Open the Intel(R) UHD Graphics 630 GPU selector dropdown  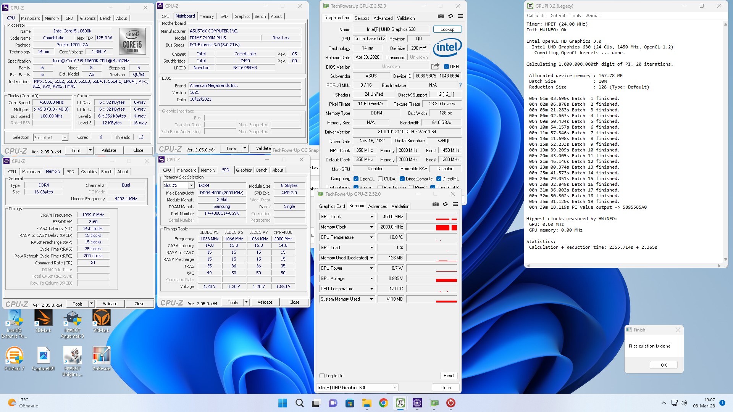pyautogui.click(x=357, y=387)
